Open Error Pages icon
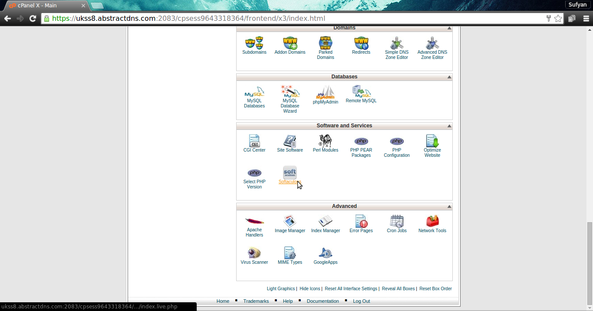 point(361,221)
